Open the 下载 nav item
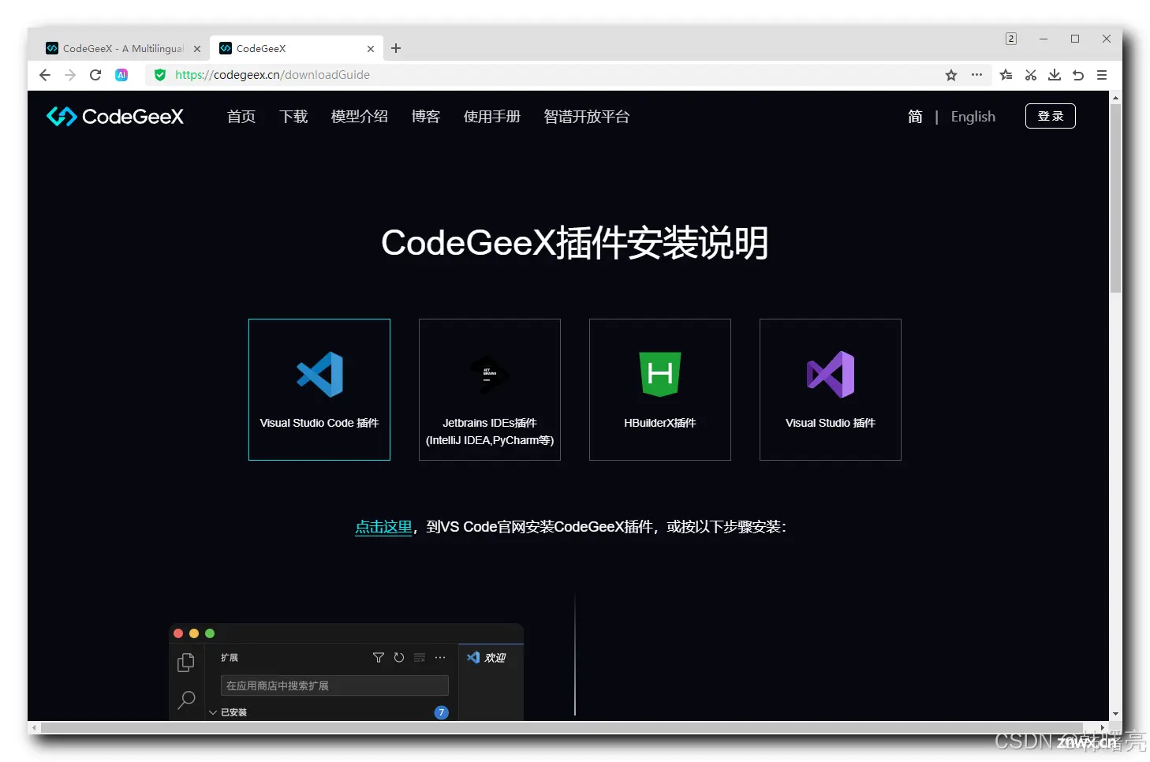The width and height of the screenshot is (1150, 762). pyautogui.click(x=293, y=117)
